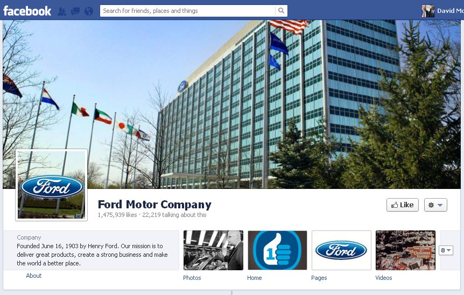Click the facebook logo
Screen dimensions: 464x295
tap(27, 11)
